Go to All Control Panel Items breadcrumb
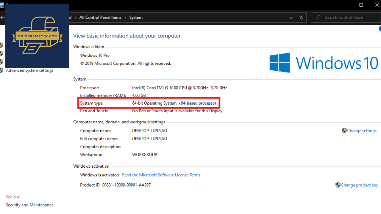This screenshot has height=214, width=381. (100, 18)
